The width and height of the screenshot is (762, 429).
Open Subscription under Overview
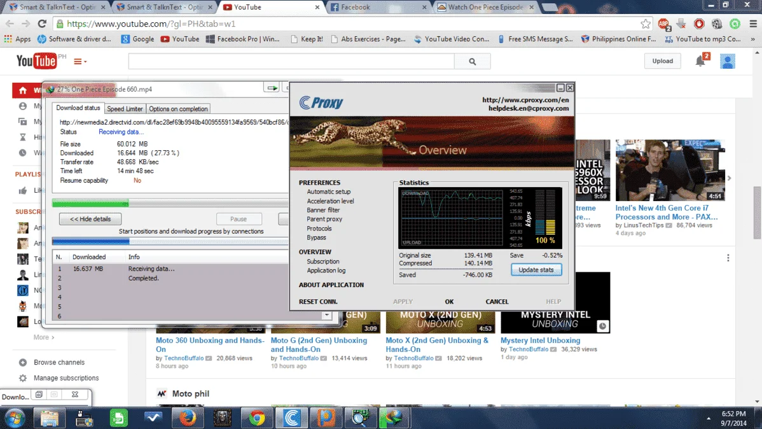point(322,261)
